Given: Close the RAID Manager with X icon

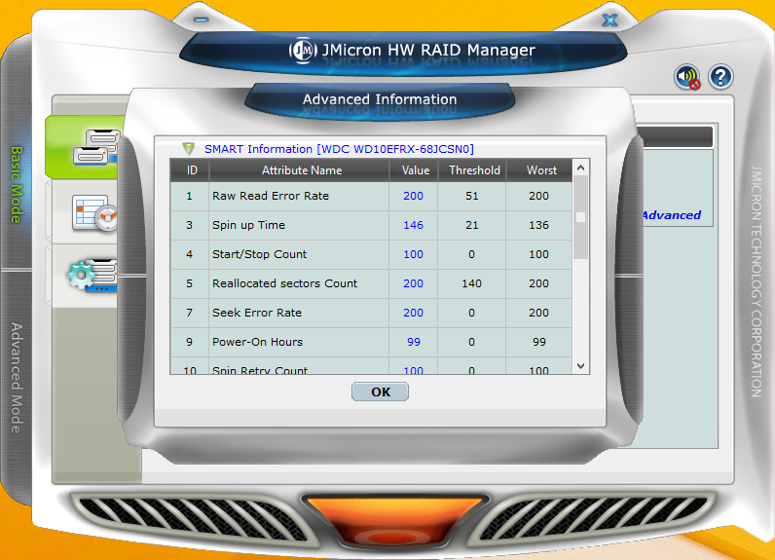Looking at the screenshot, I should (x=609, y=20).
